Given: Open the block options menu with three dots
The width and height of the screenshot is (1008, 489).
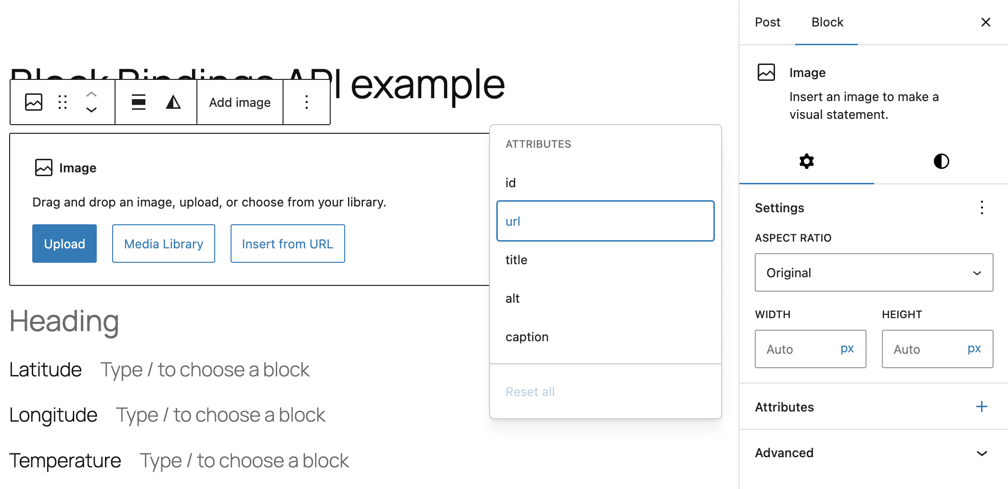Looking at the screenshot, I should pyautogui.click(x=306, y=102).
